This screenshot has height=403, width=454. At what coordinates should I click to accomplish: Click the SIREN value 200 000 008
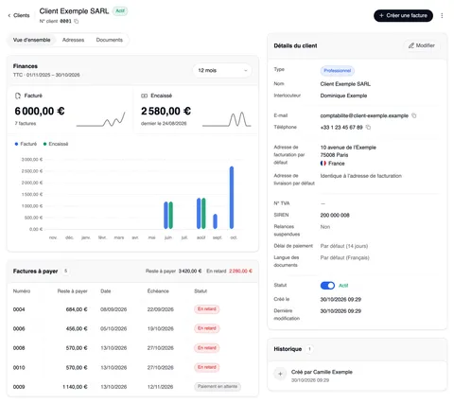click(x=335, y=216)
